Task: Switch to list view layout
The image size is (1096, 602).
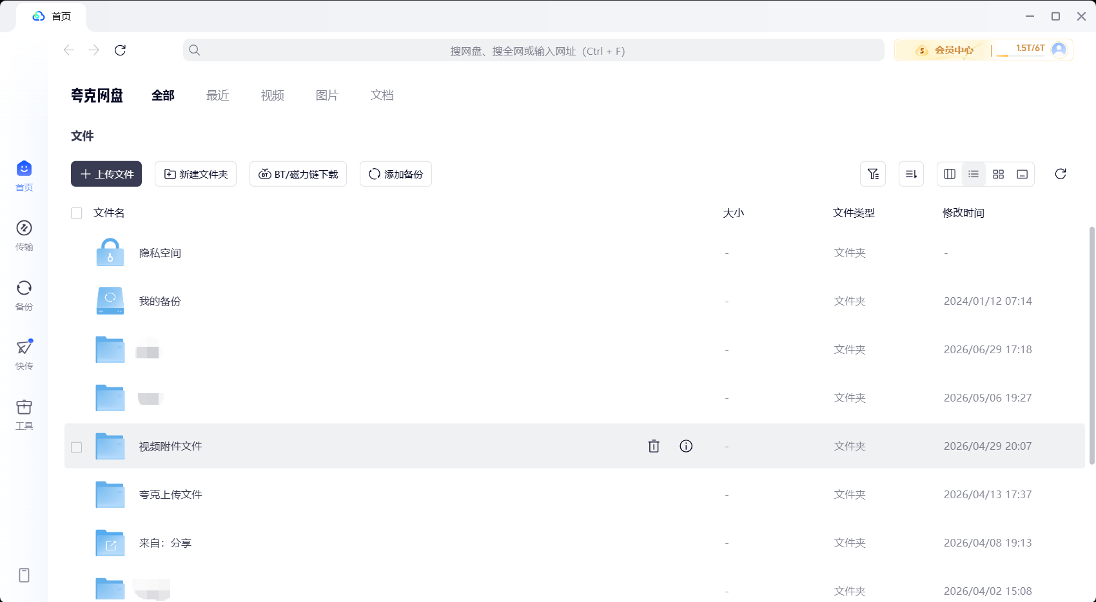Action: click(x=974, y=174)
